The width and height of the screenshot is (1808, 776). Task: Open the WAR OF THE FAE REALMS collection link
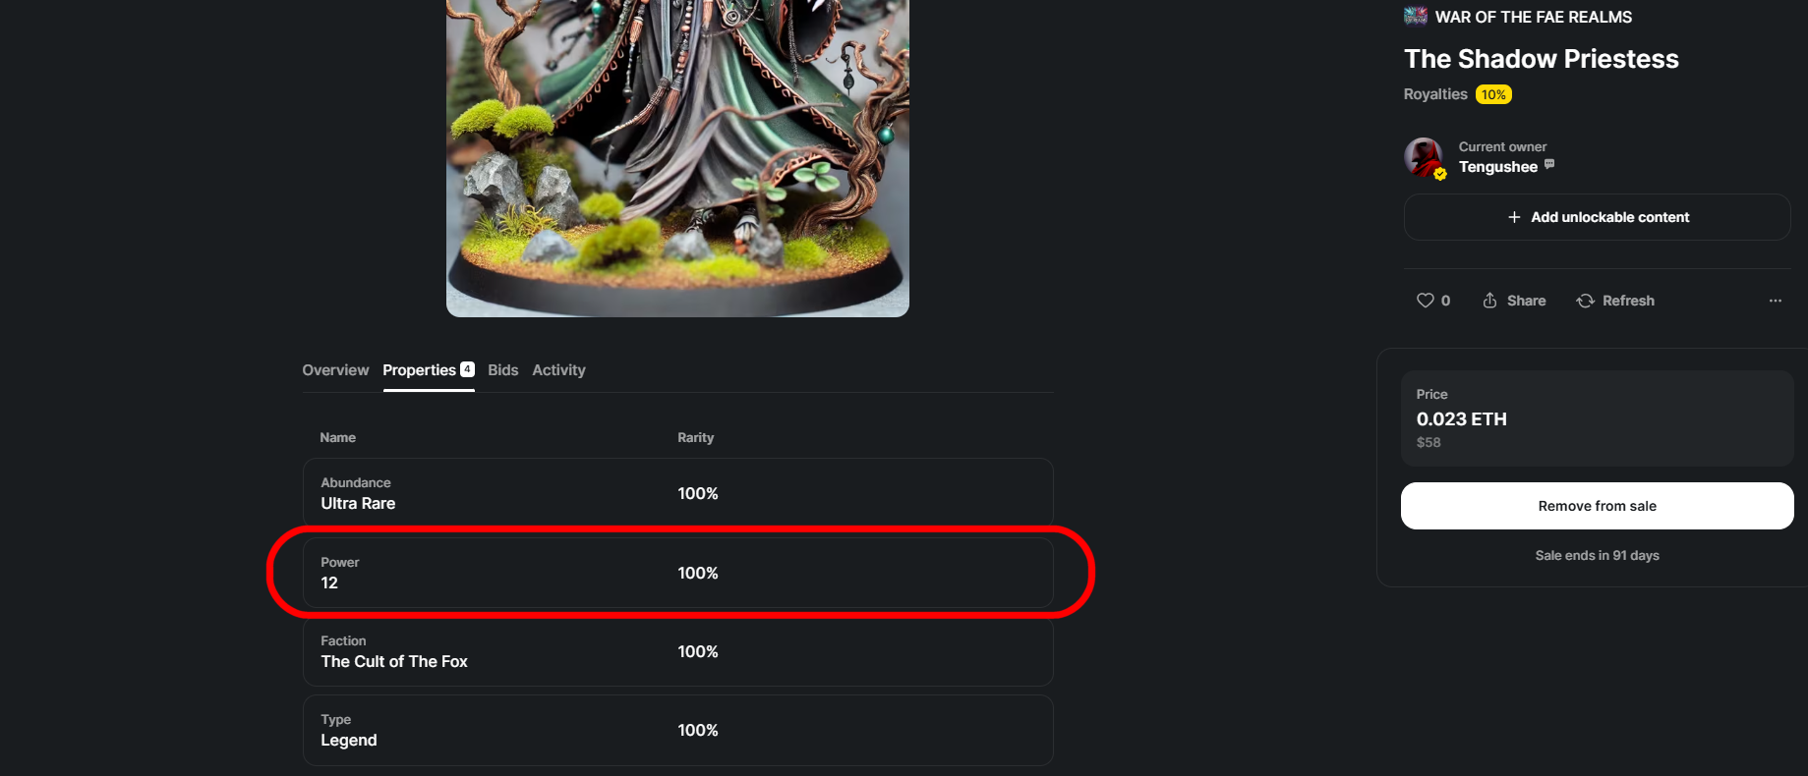click(1533, 17)
